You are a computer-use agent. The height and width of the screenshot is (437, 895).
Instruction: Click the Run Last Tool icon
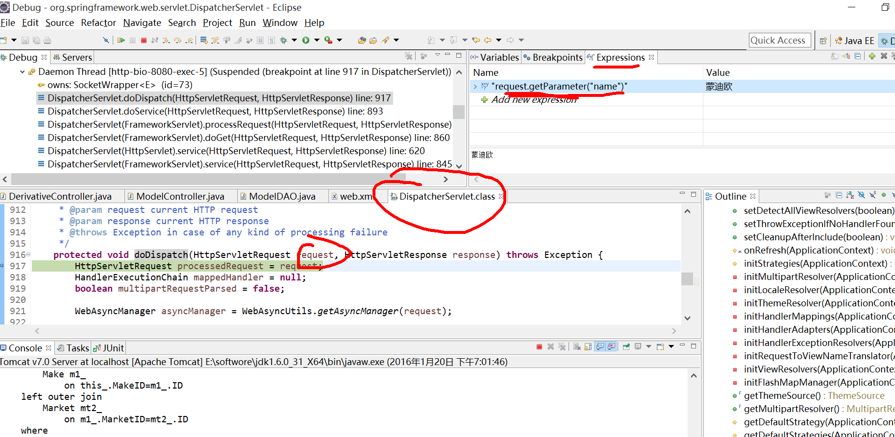pos(328,40)
